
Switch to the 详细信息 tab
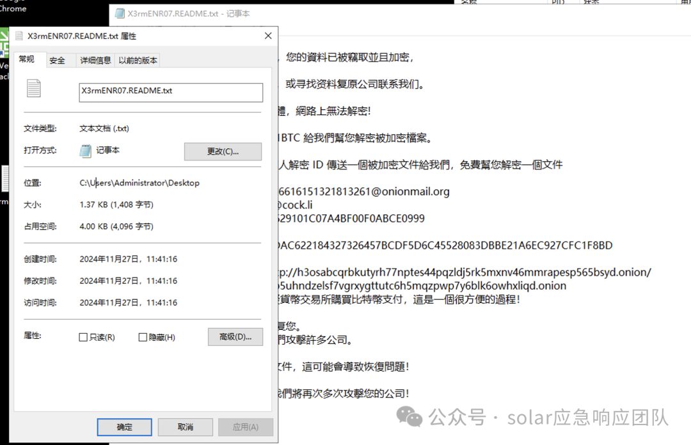[x=95, y=59]
